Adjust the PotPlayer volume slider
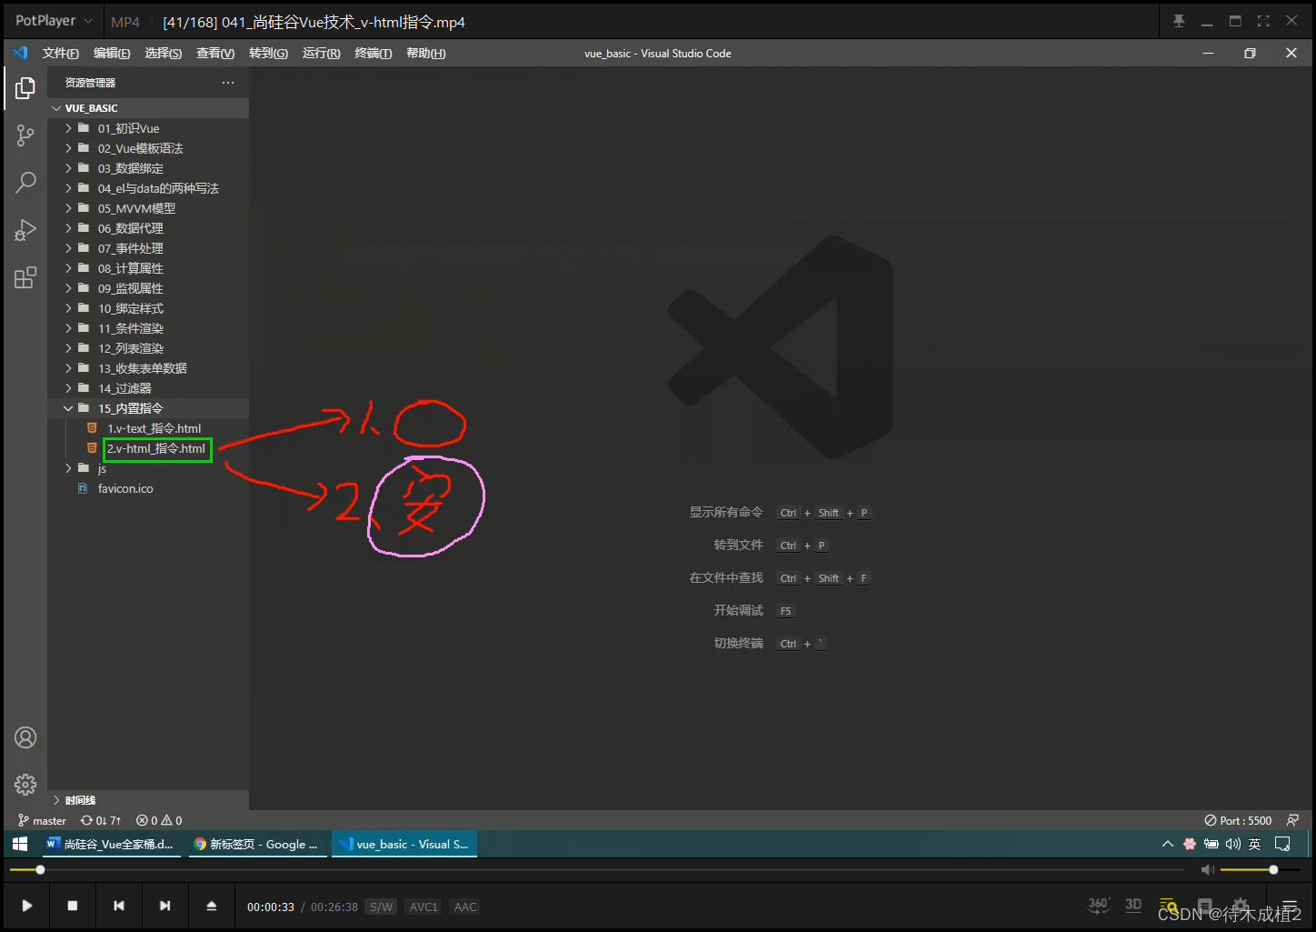 click(x=1261, y=870)
